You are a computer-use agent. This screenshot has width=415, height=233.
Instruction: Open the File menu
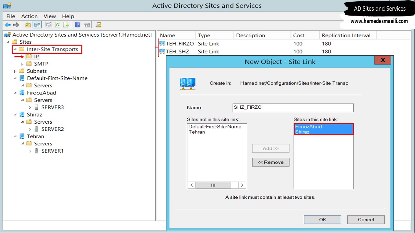11,16
